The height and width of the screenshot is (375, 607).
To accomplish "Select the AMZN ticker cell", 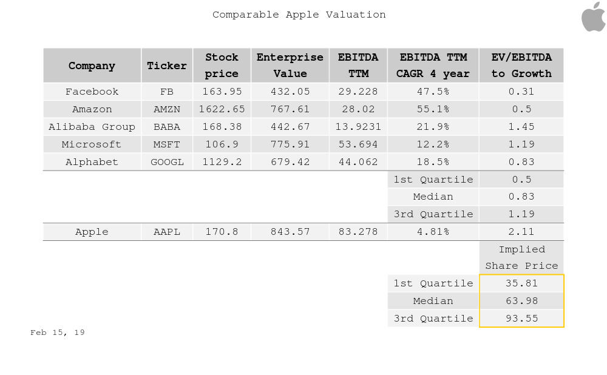I will coord(167,109).
